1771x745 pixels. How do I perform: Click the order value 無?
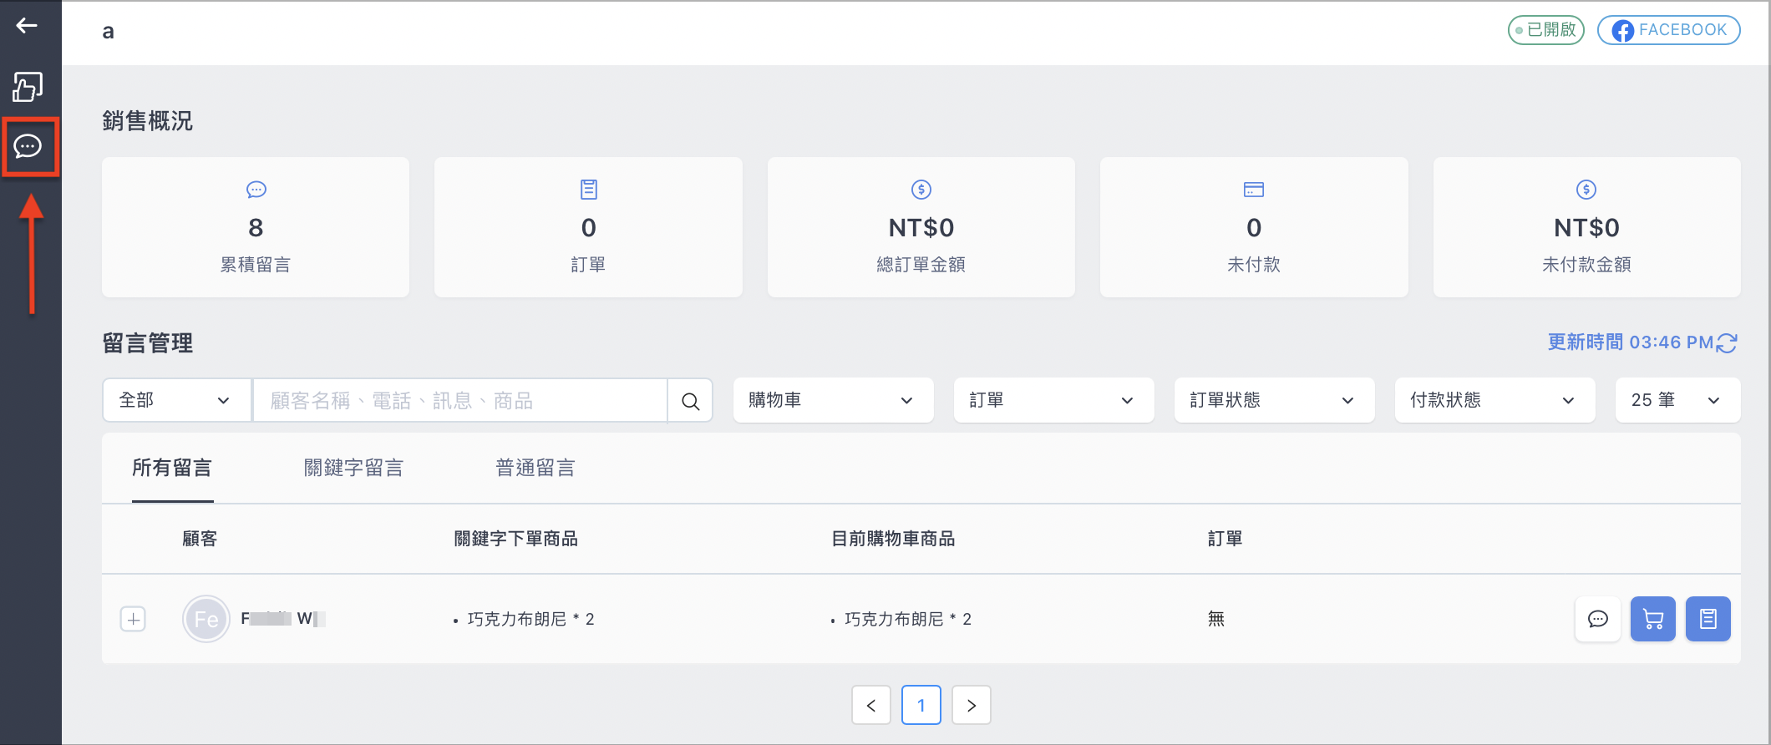tap(1216, 619)
